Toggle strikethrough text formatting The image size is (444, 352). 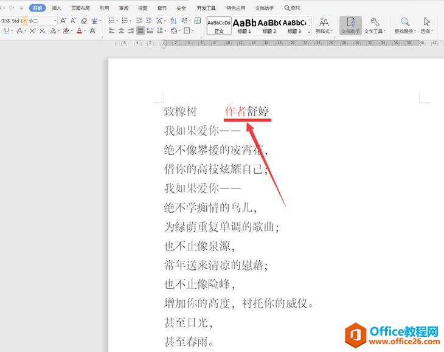(x=19, y=30)
